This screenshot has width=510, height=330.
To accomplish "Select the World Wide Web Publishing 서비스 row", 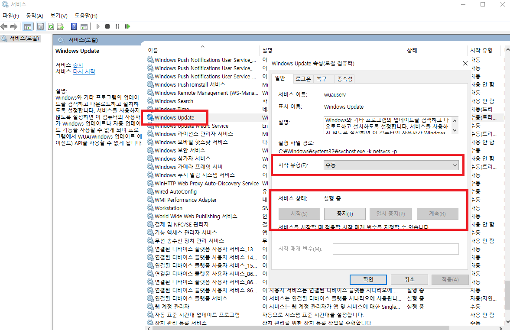I will point(196,216).
